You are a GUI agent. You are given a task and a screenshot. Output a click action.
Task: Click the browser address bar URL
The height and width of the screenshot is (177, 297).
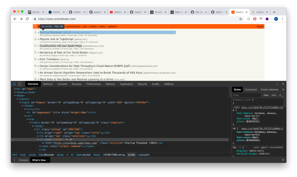[x=56, y=19]
